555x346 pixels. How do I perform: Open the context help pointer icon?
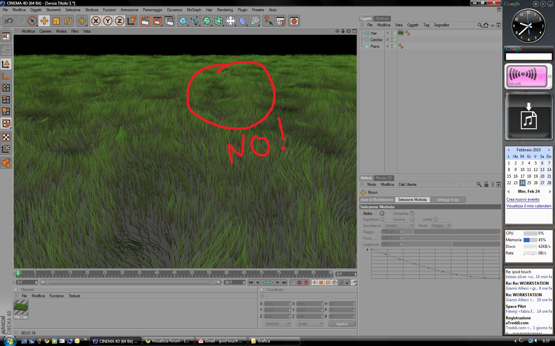pos(268,21)
